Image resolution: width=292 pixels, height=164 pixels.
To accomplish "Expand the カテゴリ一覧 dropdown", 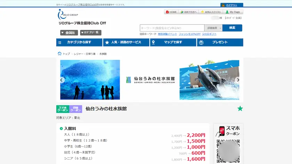I will (x=91, y=32).
